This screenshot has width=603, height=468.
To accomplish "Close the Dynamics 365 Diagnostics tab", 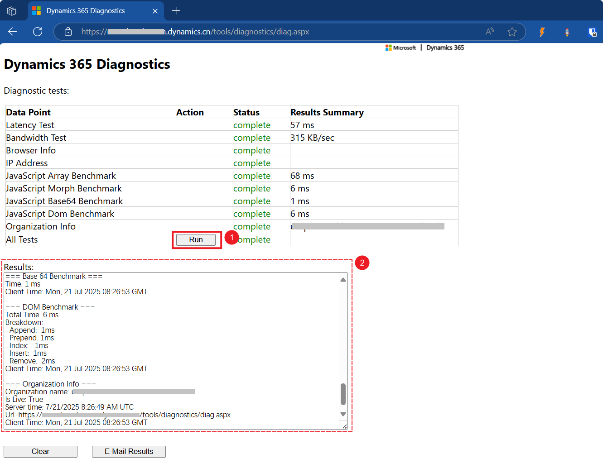I will (155, 11).
